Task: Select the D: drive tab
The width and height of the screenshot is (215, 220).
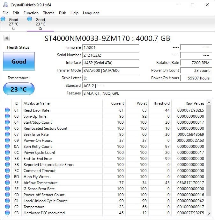Action: click(40, 24)
